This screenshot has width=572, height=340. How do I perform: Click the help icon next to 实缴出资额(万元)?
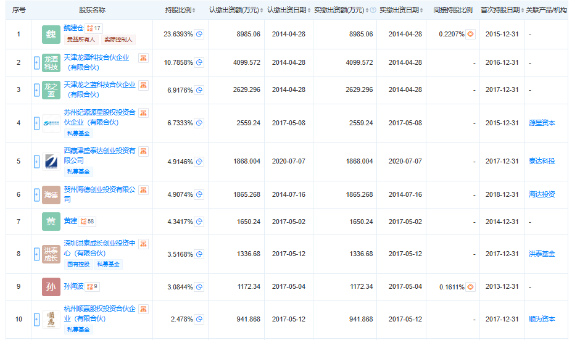click(x=373, y=10)
